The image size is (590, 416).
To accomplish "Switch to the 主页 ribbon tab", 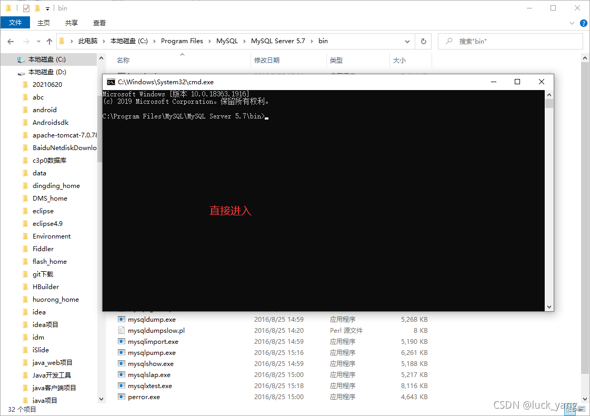I will pyautogui.click(x=44, y=23).
